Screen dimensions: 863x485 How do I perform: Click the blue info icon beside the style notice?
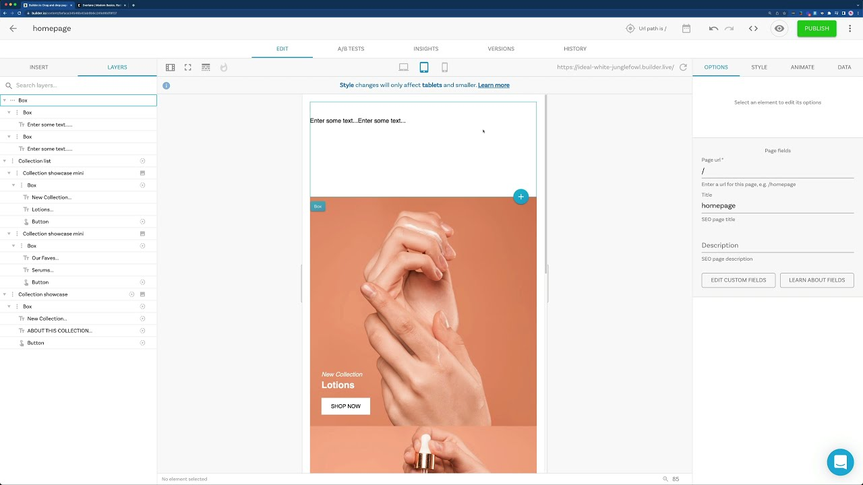(166, 86)
